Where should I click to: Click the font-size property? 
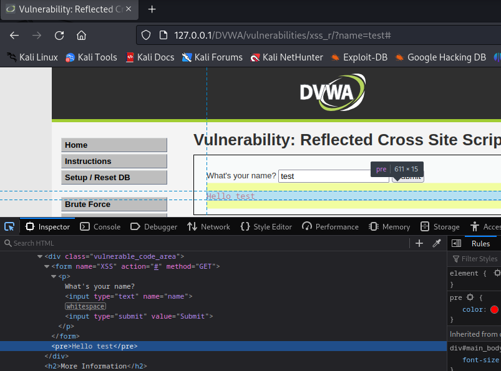coord(480,360)
